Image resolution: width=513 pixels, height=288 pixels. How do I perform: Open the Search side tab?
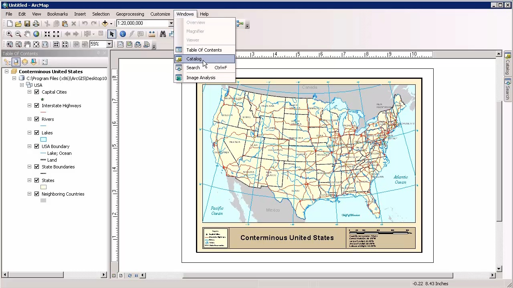click(x=507, y=89)
